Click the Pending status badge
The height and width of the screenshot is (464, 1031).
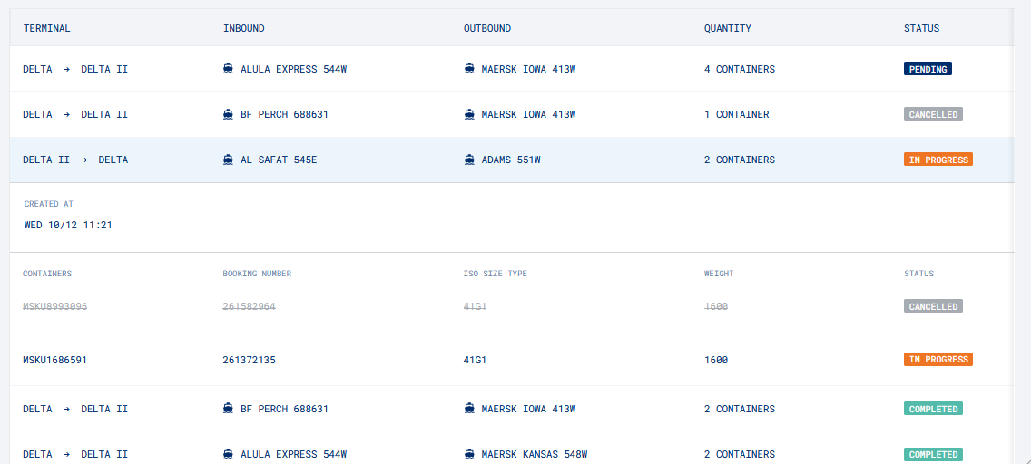point(928,69)
